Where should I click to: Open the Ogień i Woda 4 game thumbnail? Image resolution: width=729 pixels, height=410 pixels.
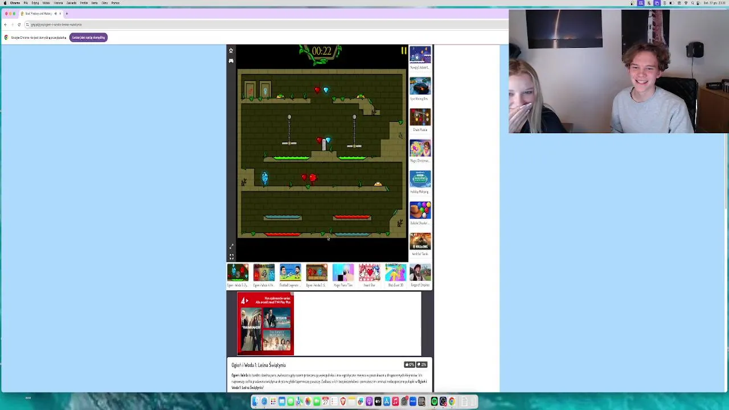coord(264,273)
